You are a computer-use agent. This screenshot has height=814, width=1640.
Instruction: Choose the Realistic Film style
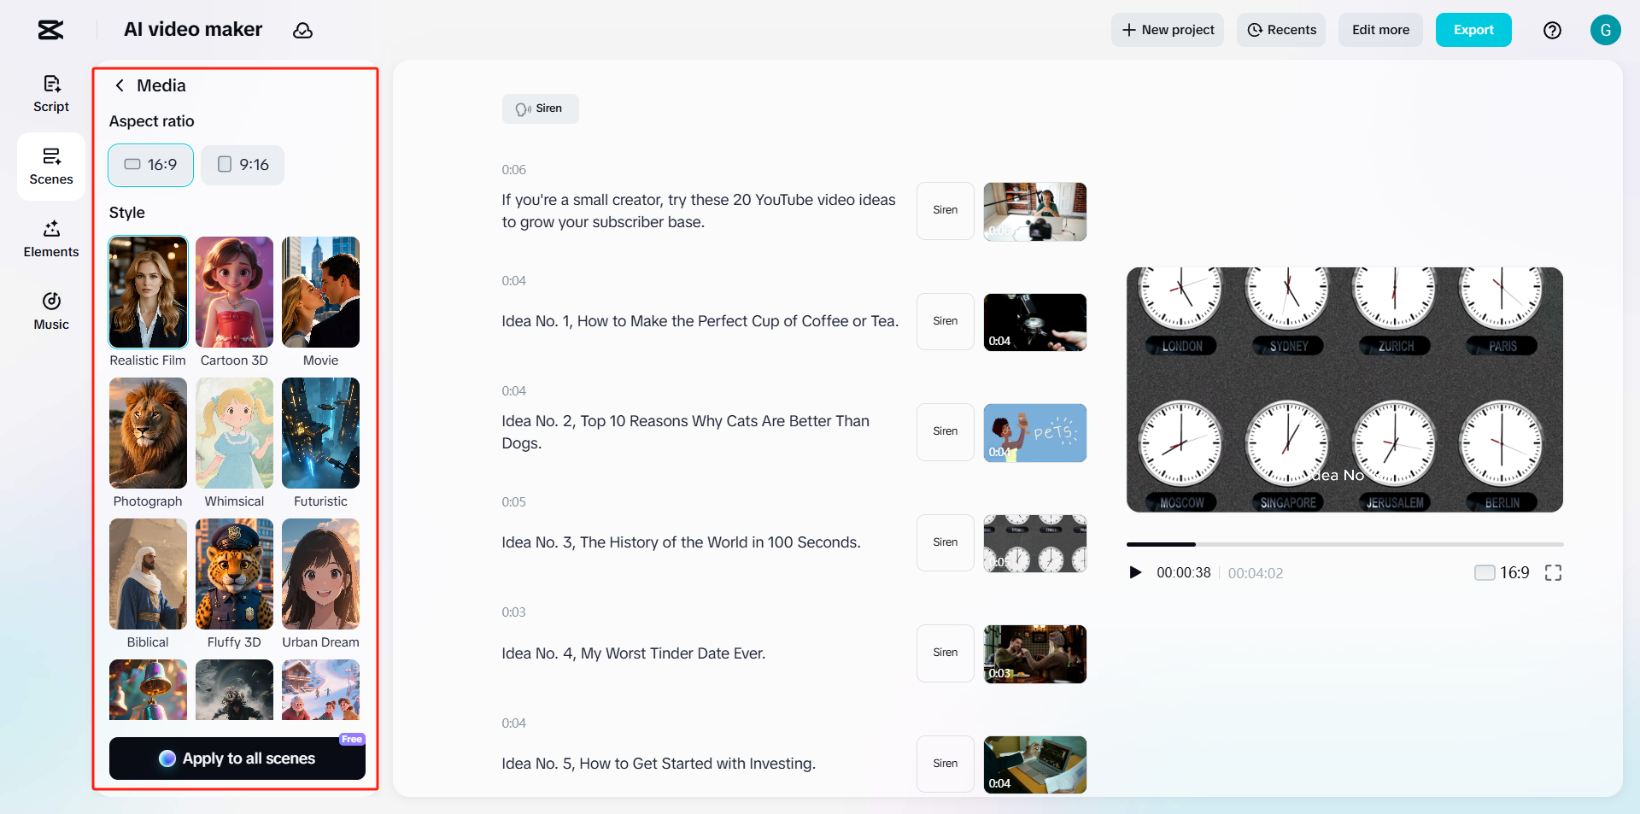tap(148, 292)
